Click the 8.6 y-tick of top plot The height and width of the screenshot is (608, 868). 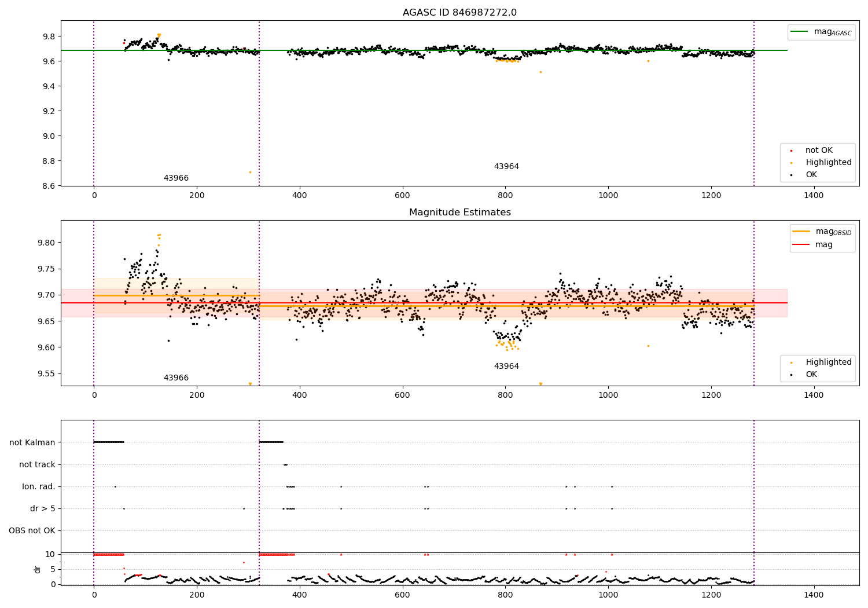coord(49,186)
